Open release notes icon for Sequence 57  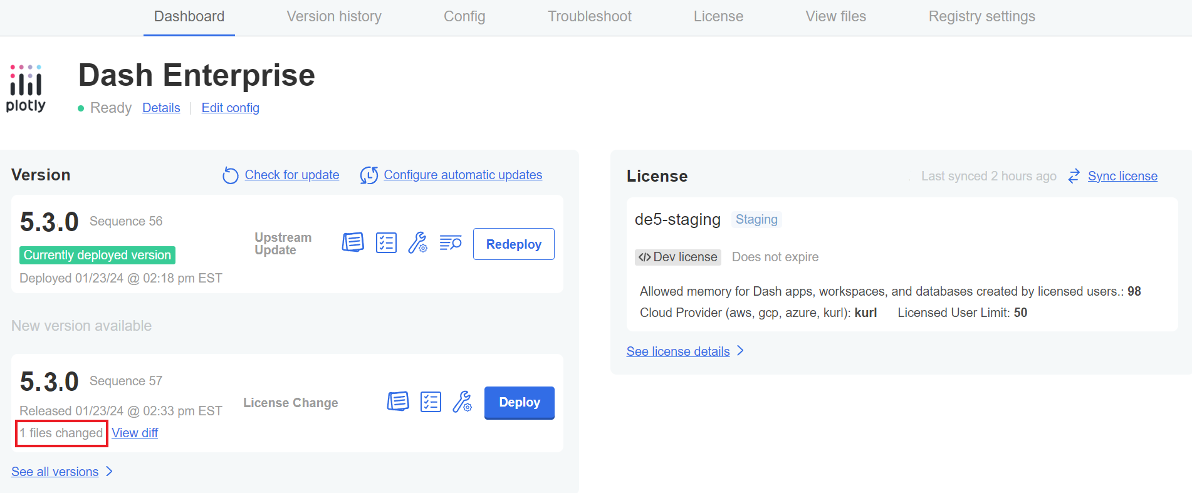pyautogui.click(x=398, y=402)
